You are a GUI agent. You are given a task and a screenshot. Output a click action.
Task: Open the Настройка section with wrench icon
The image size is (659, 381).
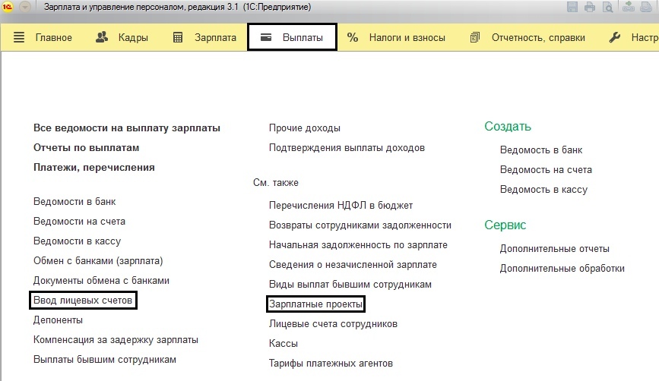click(x=635, y=37)
